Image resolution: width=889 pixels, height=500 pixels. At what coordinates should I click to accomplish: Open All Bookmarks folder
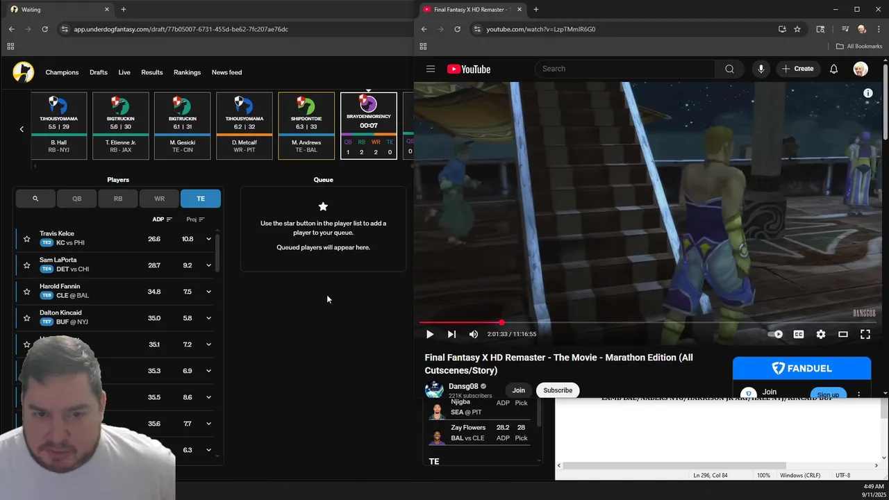(x=859, y=47)
